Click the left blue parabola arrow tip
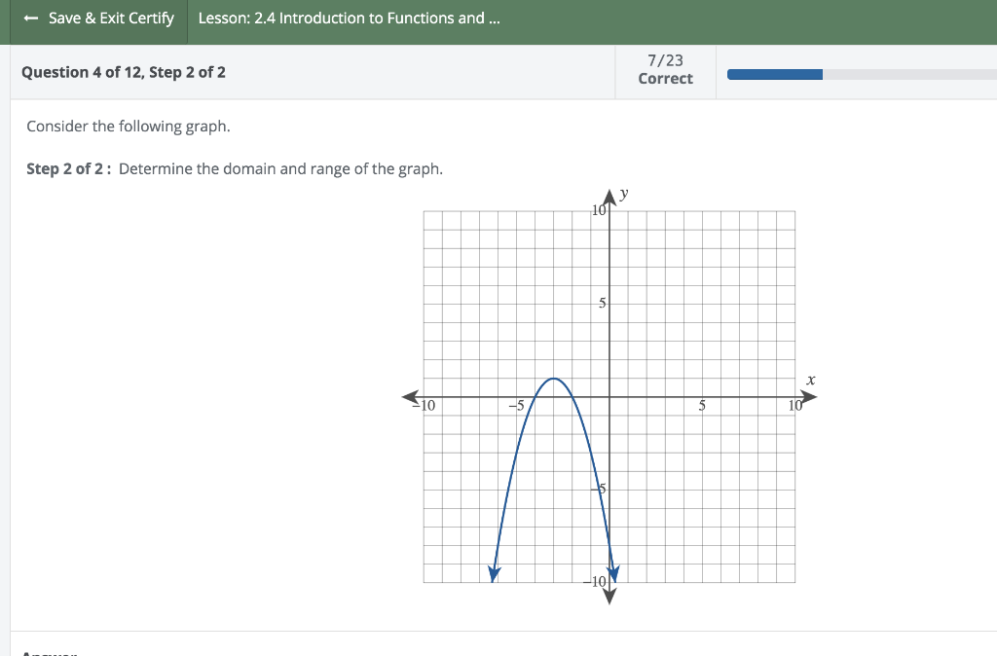Screen dimensions: 997x656 click(494, 575)
